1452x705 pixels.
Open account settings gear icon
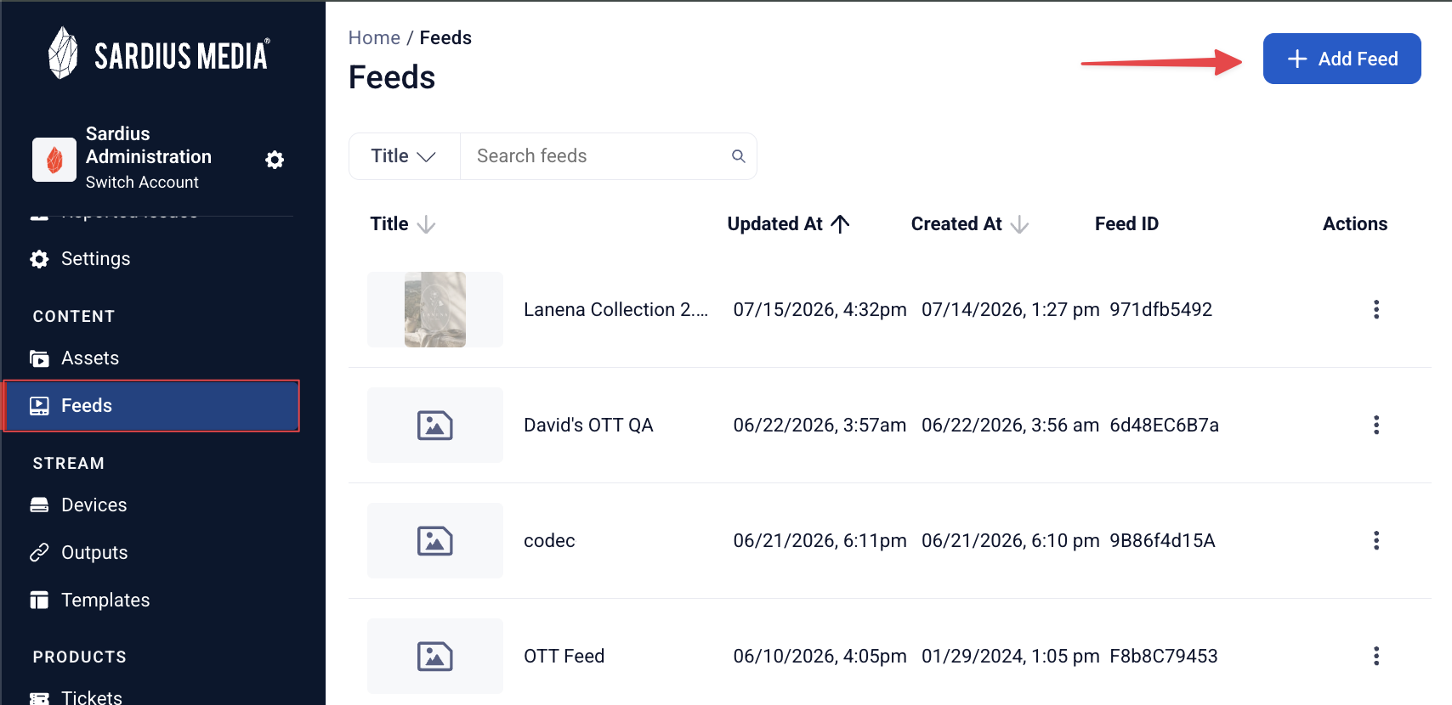[275, 160]
